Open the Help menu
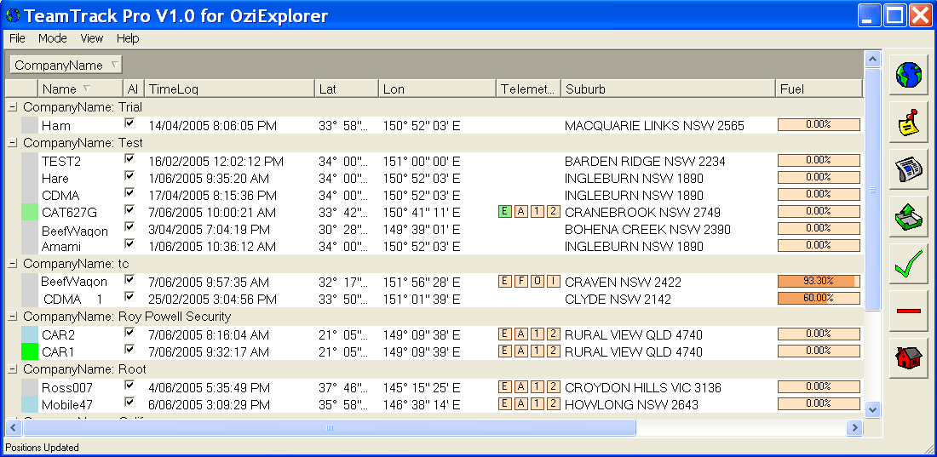This screenshot has height=457, width=937. pos(128,38)
